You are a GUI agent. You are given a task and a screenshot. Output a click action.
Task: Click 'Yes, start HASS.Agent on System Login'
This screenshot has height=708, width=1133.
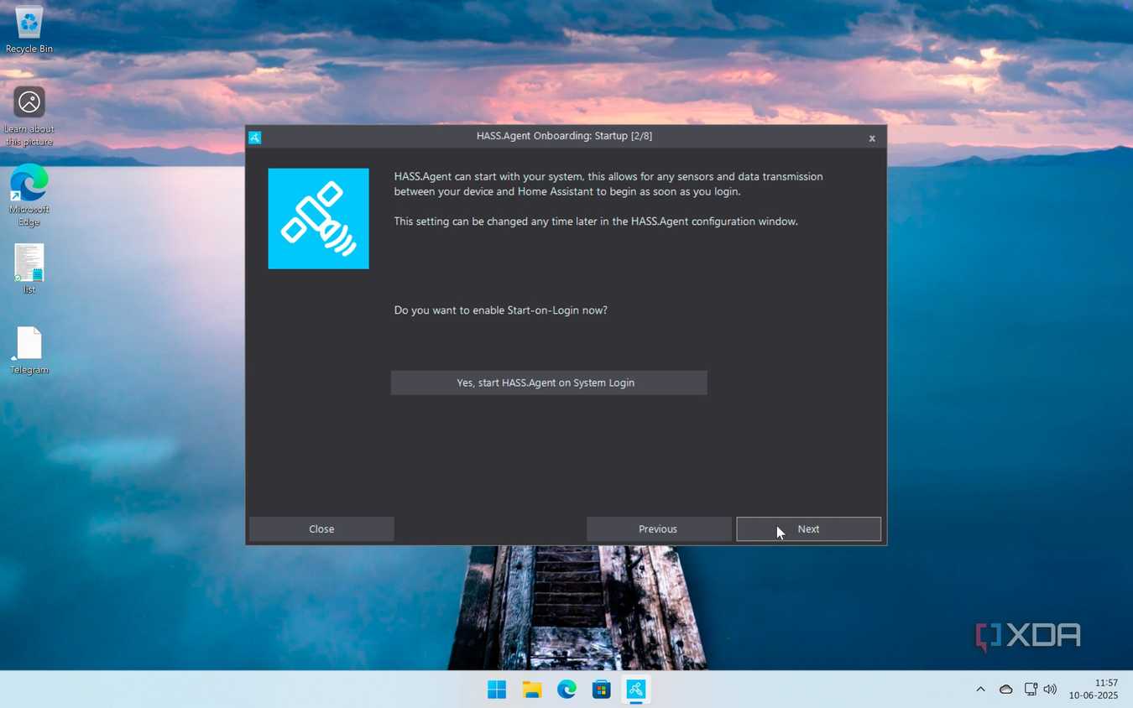(549, 383)
